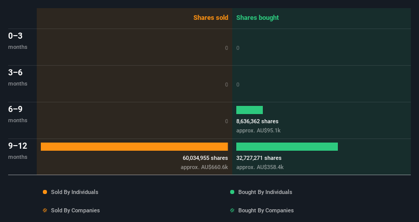Select the green 6–9 months bought bar

click(x=250, y=110)
